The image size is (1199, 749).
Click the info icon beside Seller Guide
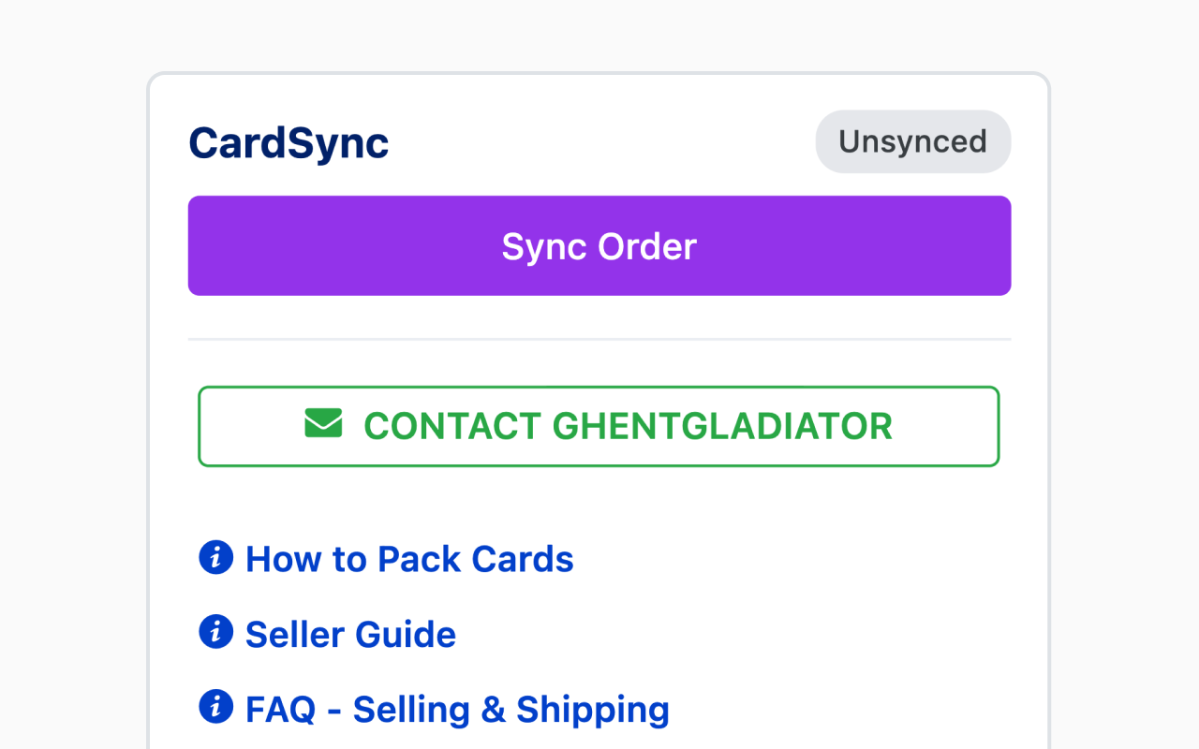coord(215,632)
